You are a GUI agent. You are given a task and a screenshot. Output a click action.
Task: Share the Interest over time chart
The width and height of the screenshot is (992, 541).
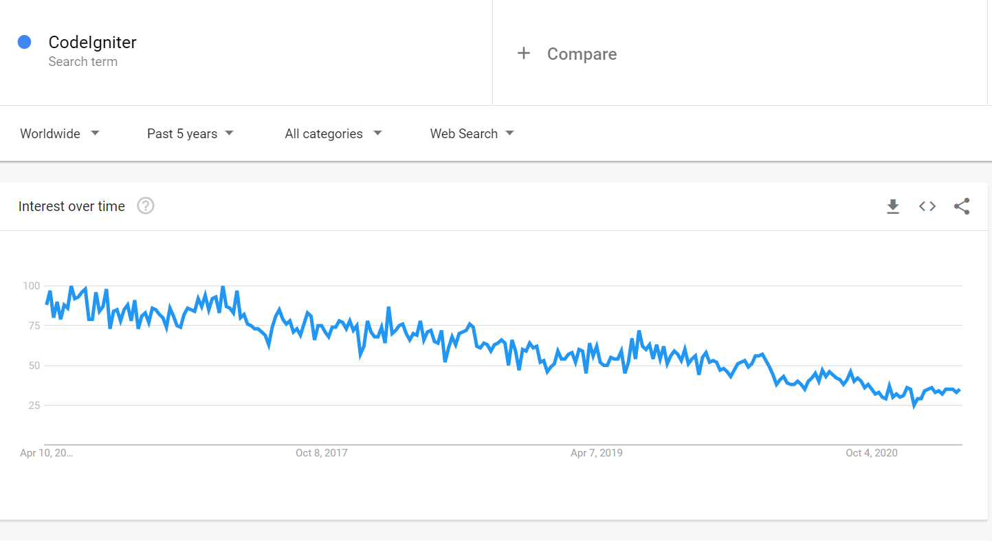coord(961,206)
